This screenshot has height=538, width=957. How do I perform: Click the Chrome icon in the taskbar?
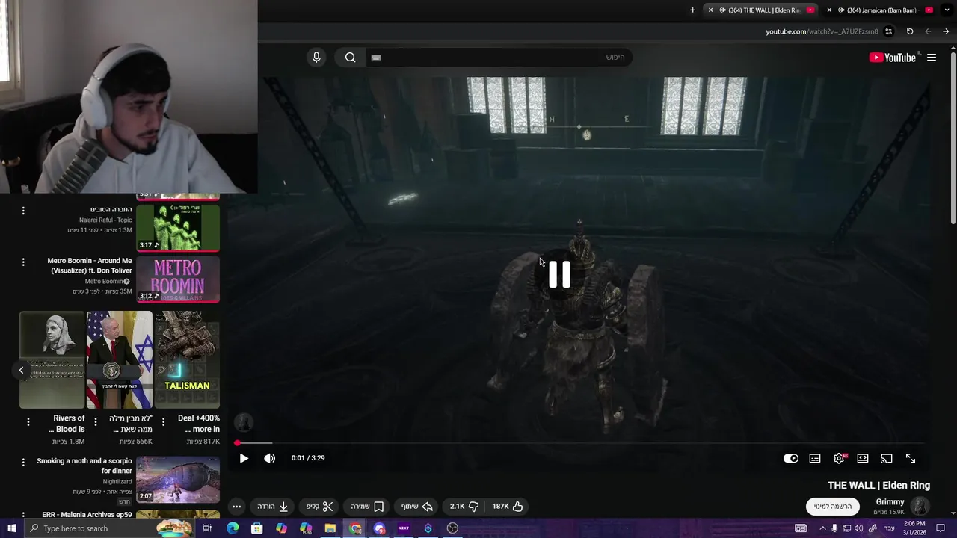coord(355,528)
